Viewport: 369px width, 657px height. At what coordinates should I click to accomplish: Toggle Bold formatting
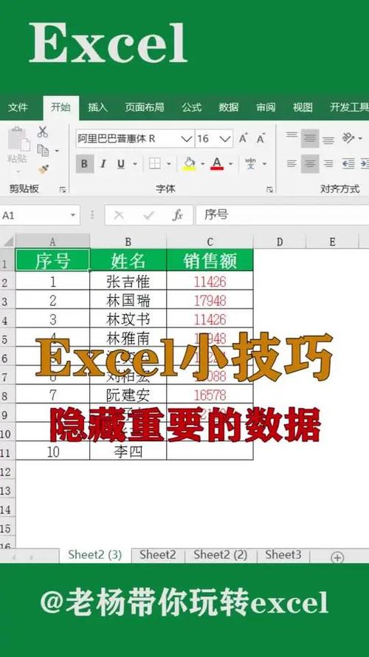(x=85, y=164)
